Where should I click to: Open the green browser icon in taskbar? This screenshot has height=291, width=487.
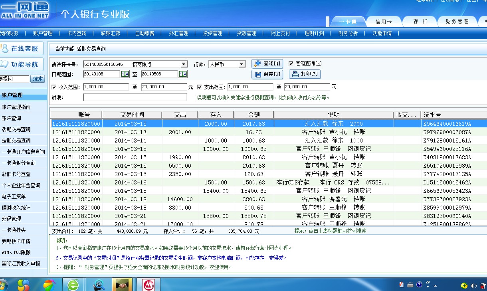coord(73,285)
